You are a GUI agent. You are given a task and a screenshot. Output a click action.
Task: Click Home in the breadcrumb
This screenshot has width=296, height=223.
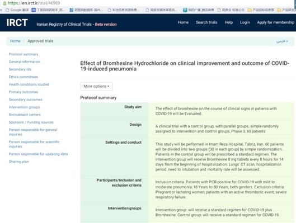(x=15, y=41)
